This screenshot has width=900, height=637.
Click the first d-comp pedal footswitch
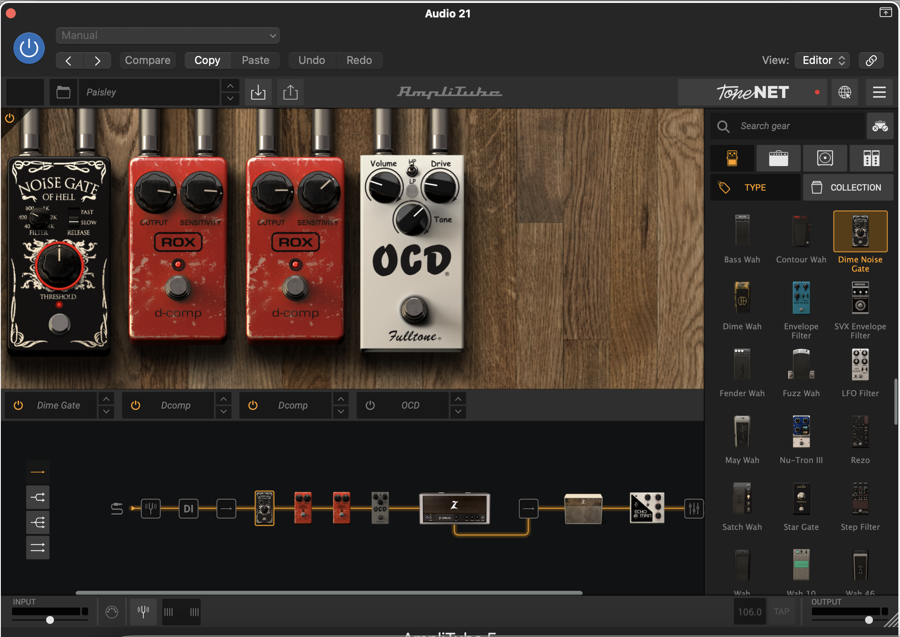[x=178, y=287]
